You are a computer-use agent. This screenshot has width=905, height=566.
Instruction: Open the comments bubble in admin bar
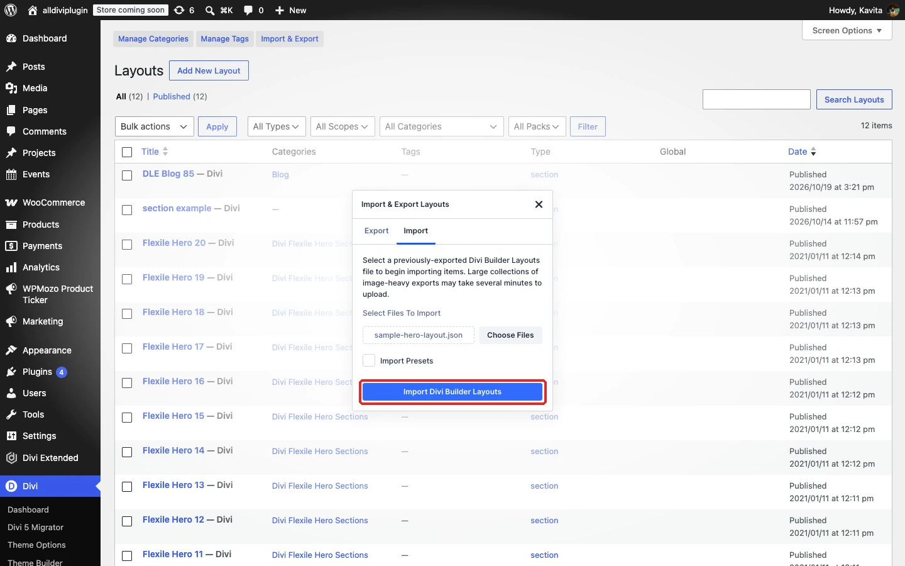click(253, 10)
